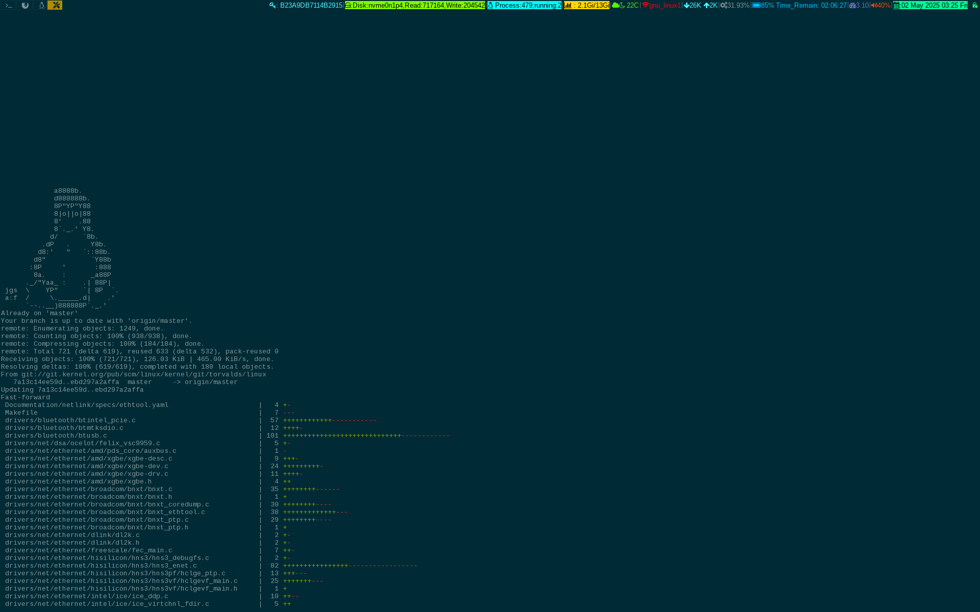Click the key ID B23A9DB7114B2915
Image resolution: width=980 pixels, height=612 pixels.
[311, 5]
